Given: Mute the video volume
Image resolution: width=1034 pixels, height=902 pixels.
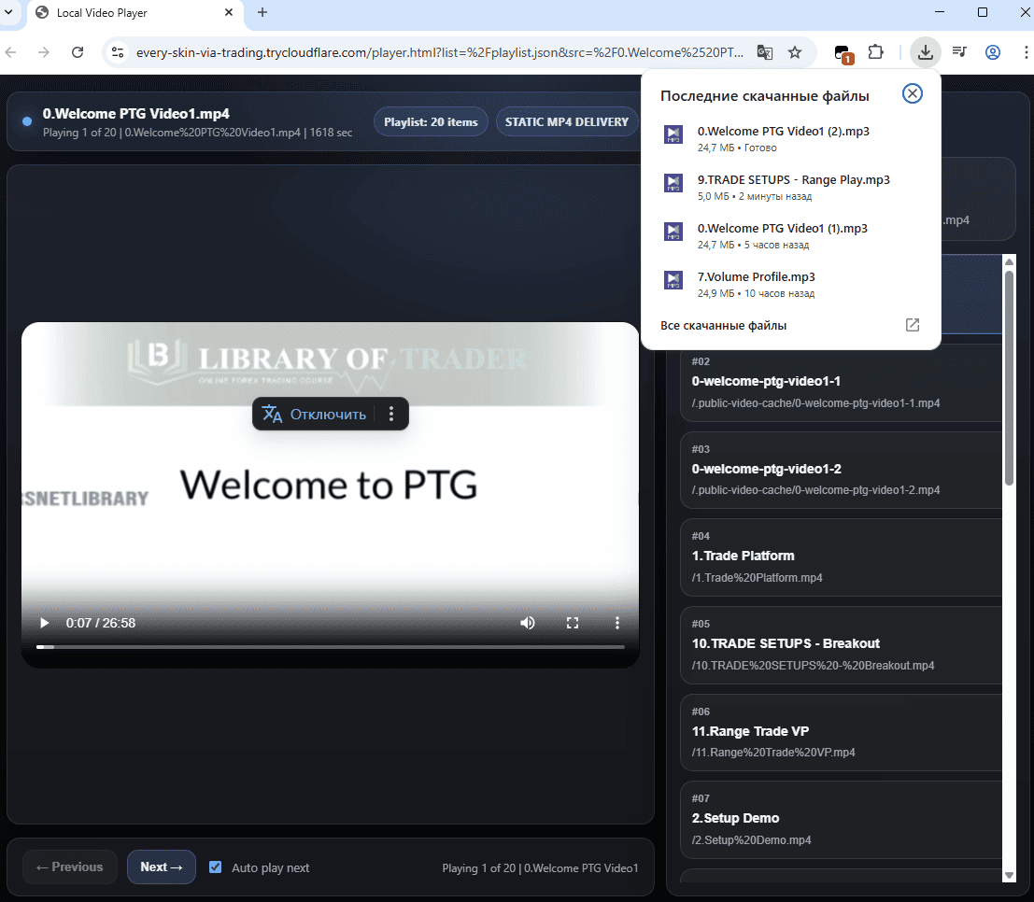Looking at the screenshot, I should [x=528, y=623].
